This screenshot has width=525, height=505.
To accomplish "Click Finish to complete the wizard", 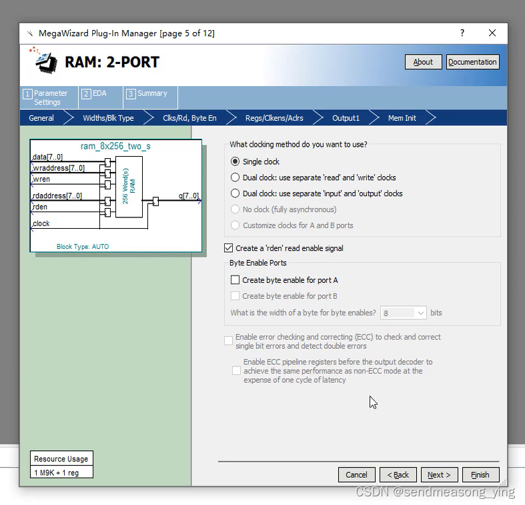I will [480, 474].
